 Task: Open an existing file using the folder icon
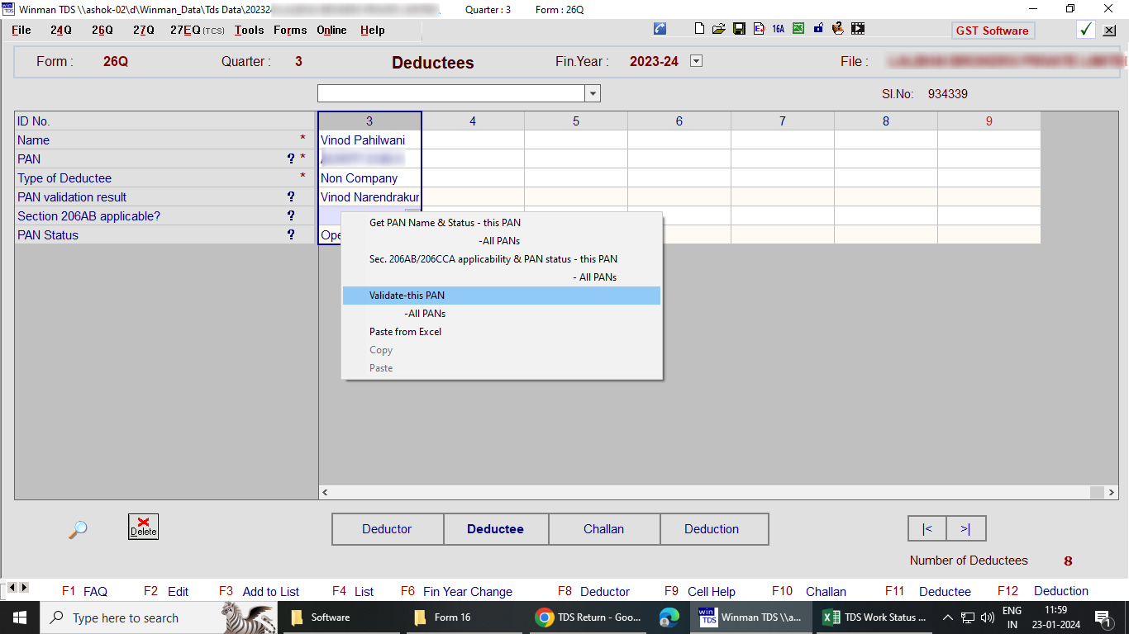click(x=717, y=28)
